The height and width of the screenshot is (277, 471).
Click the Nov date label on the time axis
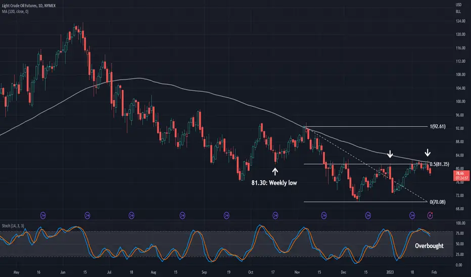pyautogui.click(x=297, y=272)
